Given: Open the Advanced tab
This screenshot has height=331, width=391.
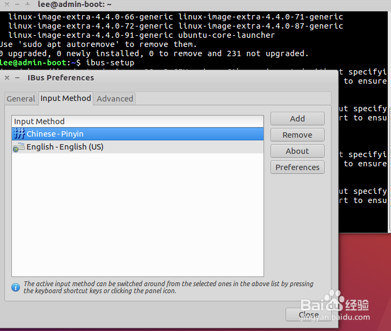Looking at the screenshot, I should 115,99.
